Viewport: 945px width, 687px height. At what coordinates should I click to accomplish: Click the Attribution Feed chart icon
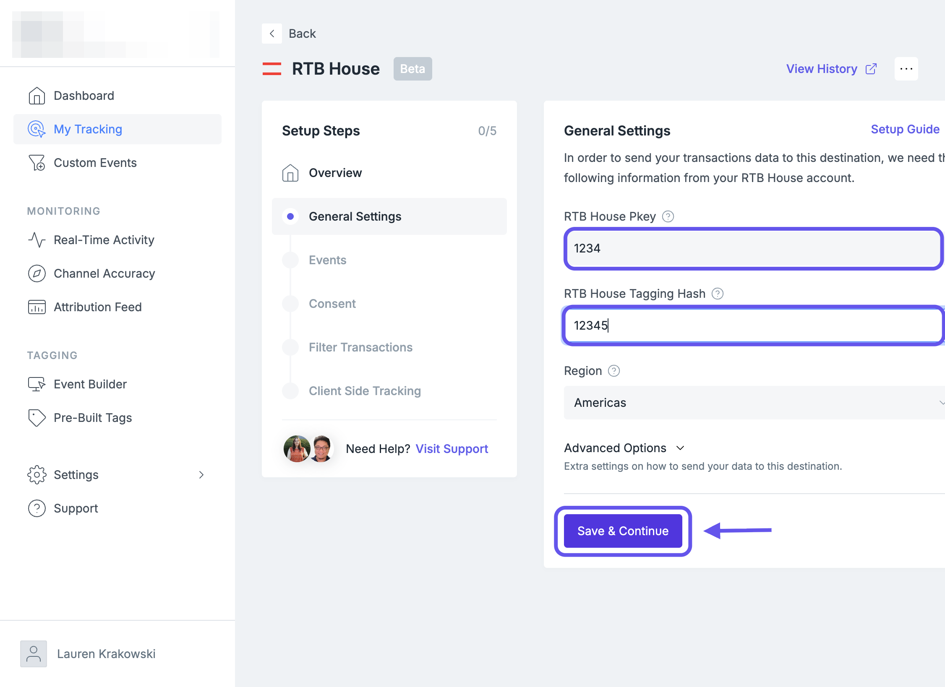(37, 307)
